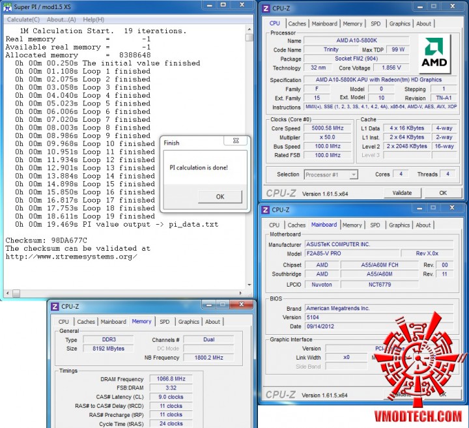Click OK in the PI calculation done dialog
Image resolution: width=469 pixels, height=428 pixels.
click(x=220, y=197)
